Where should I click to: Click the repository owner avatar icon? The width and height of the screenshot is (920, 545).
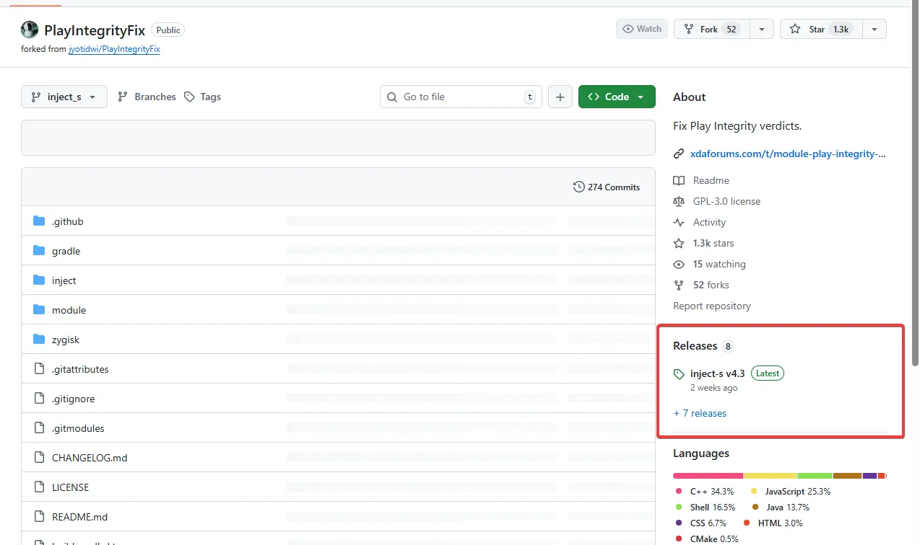(x=30, y=30)
